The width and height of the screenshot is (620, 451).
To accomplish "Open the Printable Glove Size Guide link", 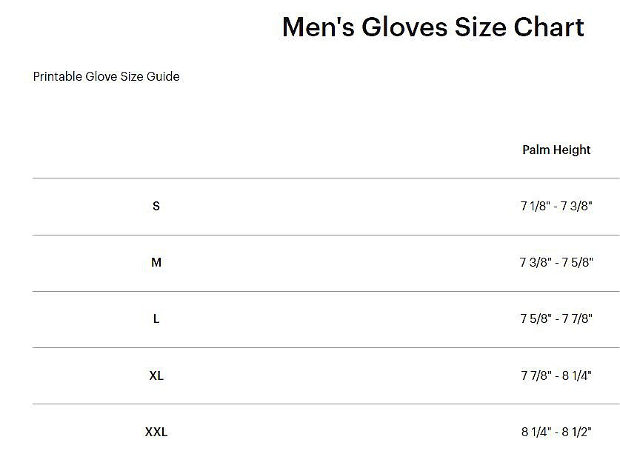I will (x=106, y=76).
